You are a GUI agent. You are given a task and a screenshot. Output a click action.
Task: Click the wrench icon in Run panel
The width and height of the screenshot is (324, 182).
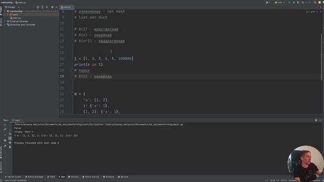5,129
